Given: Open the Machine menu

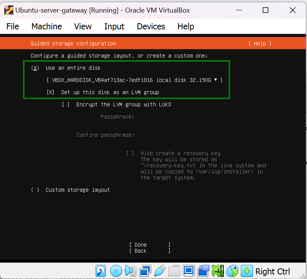Looking at the screenshot, I should (47, 26).
